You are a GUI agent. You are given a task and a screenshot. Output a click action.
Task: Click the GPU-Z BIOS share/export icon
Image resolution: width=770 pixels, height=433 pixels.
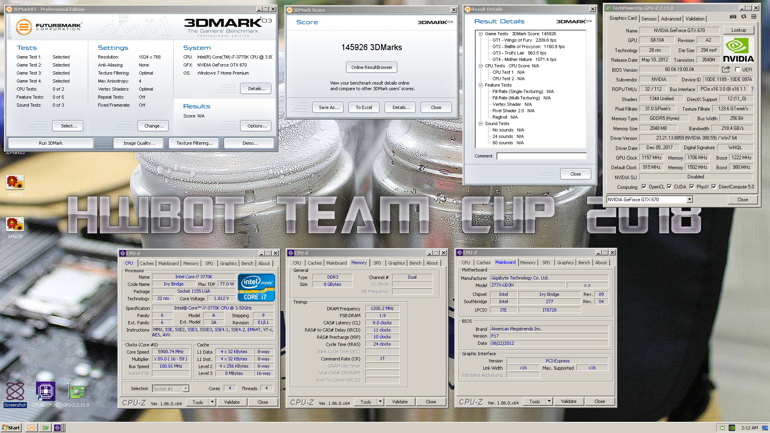click(726, 69)
